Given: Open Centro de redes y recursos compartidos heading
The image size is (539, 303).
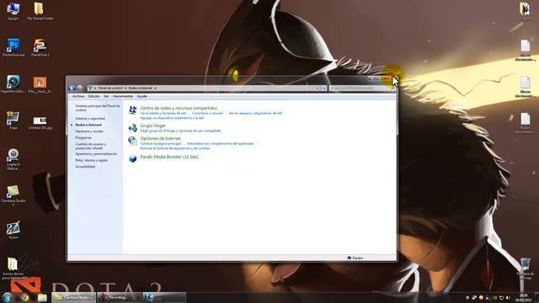Looking at the screenshot, I should [x=179, y=108].
